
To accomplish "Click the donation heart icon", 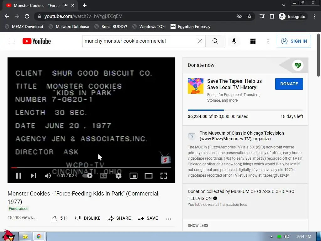I will (x=298, y=65).
